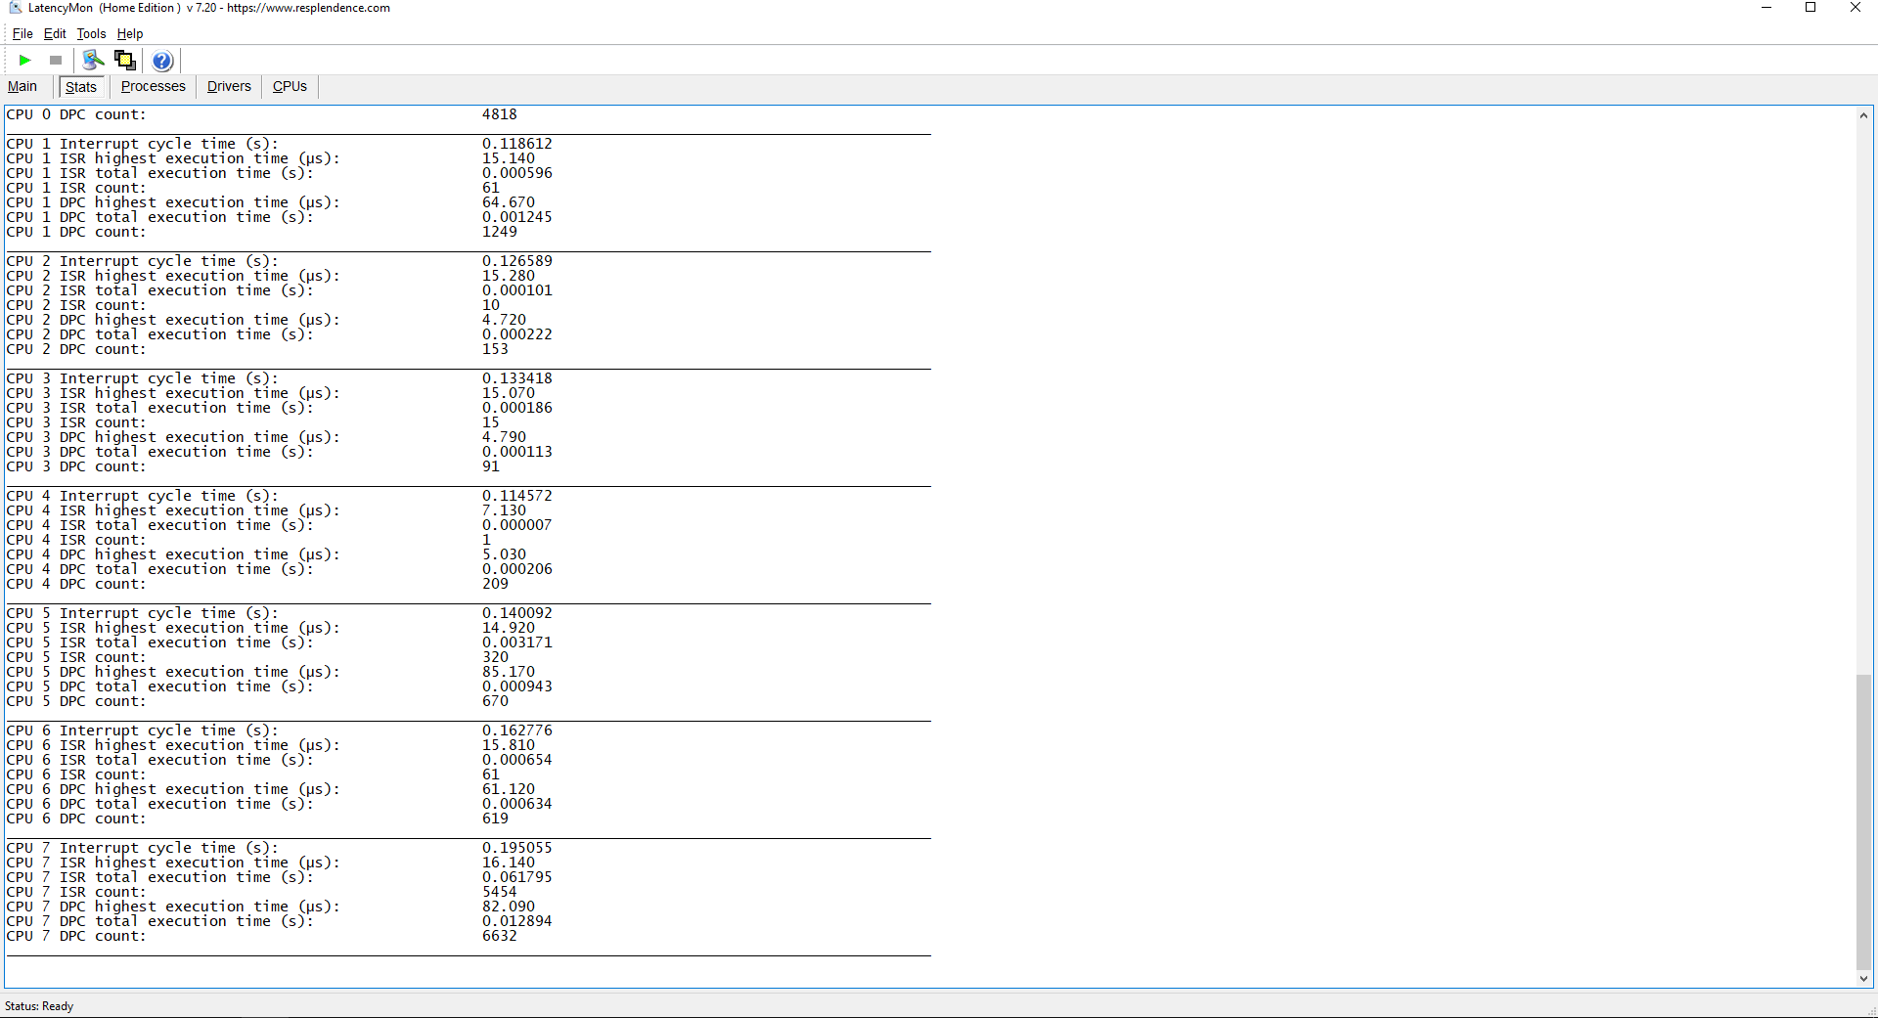The image size is (1878, 1018).
Task: Click the LatencyMon title bar app icon
Action: tap(15, 8)
